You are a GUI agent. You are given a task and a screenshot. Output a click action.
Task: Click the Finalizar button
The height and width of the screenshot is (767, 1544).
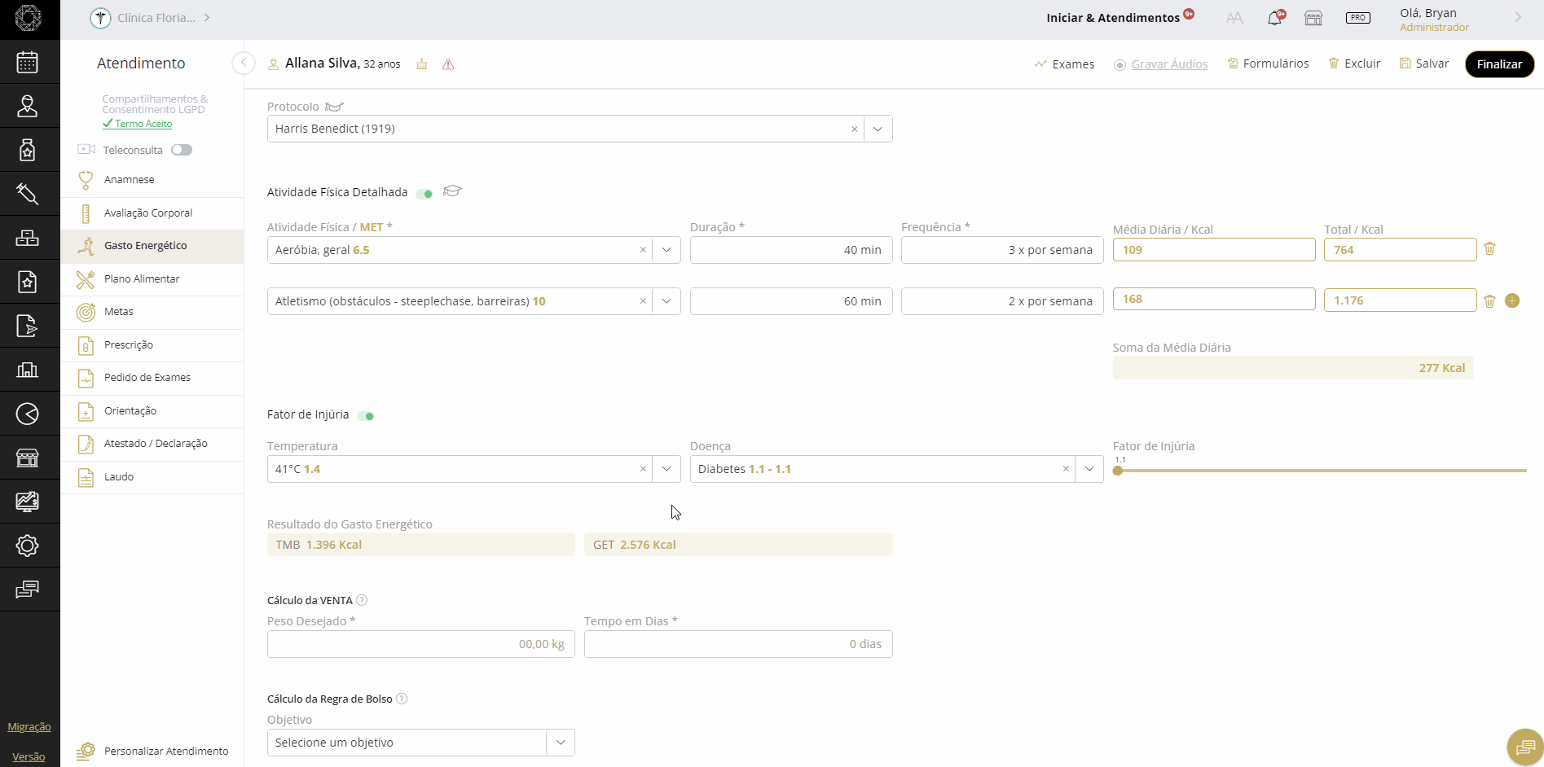[1499, 64]
